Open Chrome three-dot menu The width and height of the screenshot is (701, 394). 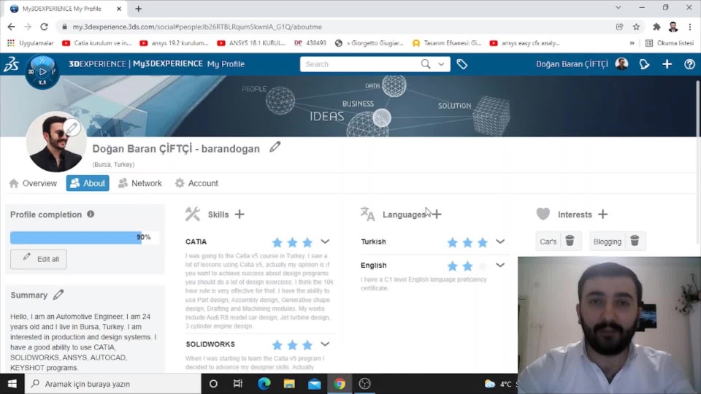[690, 27]
